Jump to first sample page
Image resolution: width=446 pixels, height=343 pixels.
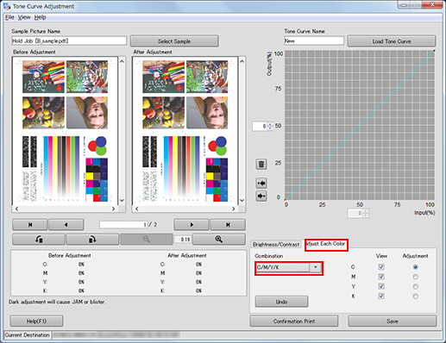click(x=30, y=225)
